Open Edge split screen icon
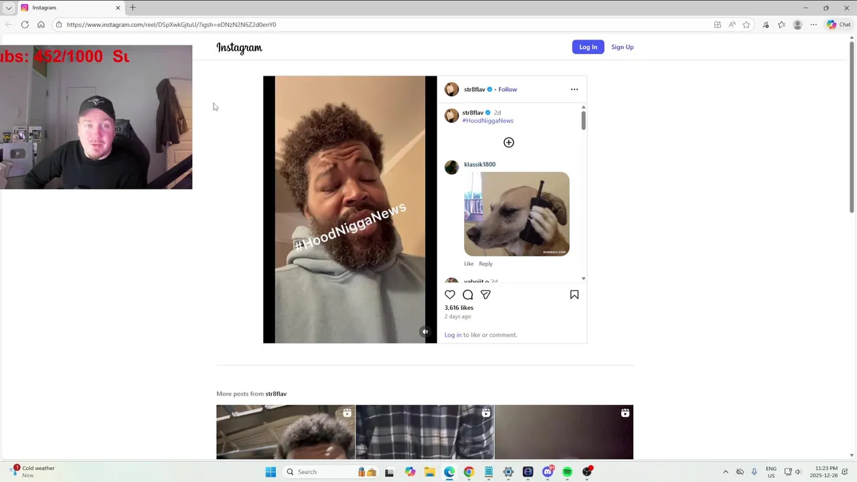This screenshot has width=857, height=482. (717, 25)
